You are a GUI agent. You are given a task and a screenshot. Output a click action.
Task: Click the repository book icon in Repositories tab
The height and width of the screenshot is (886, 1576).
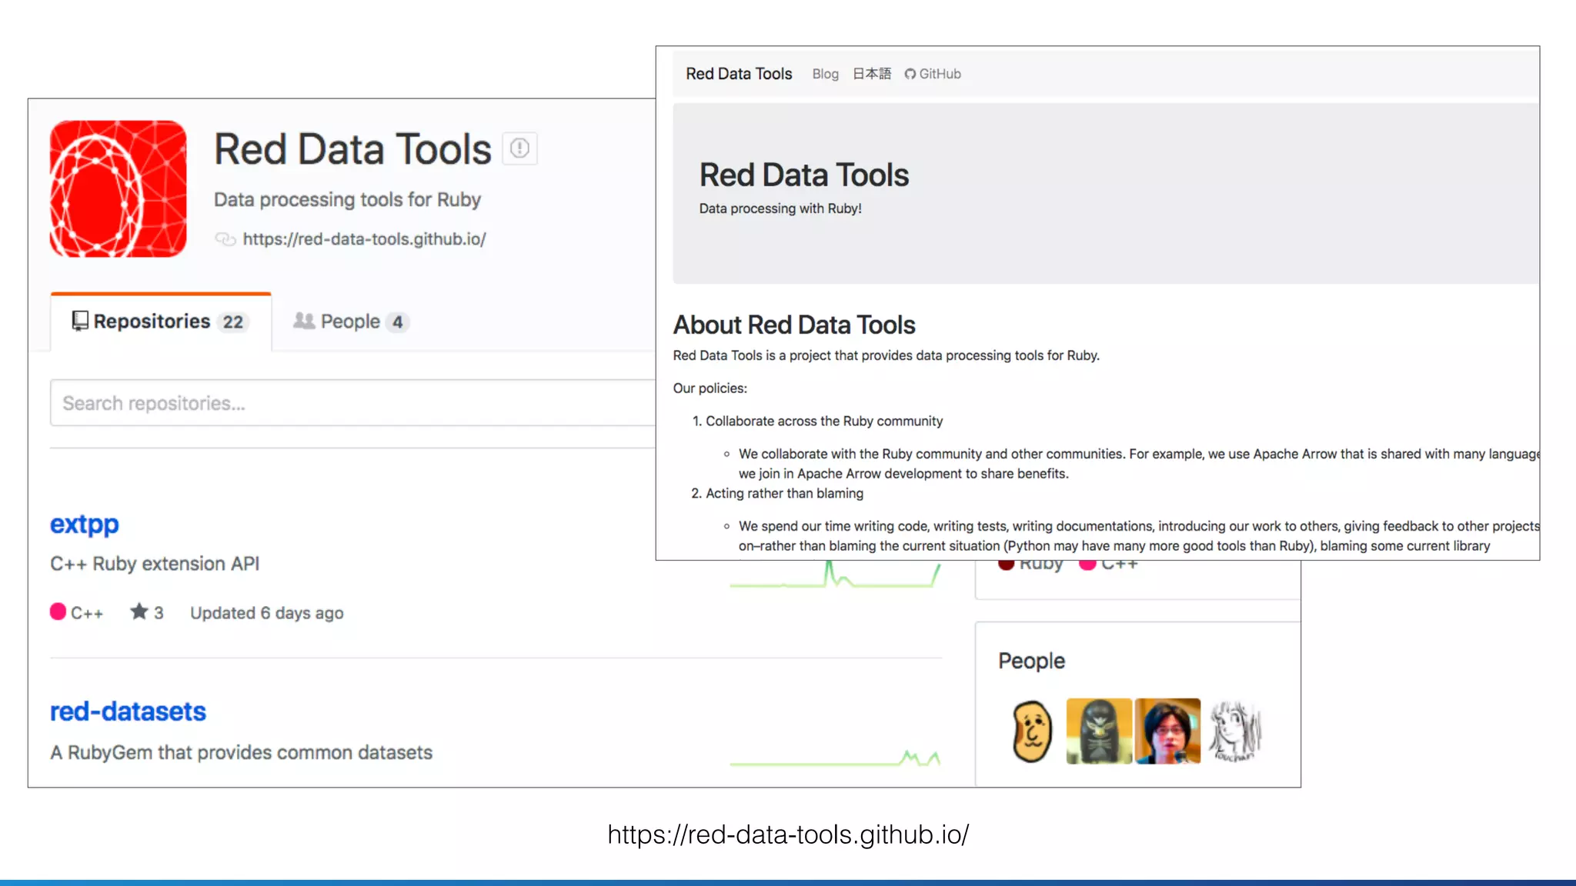80,321
